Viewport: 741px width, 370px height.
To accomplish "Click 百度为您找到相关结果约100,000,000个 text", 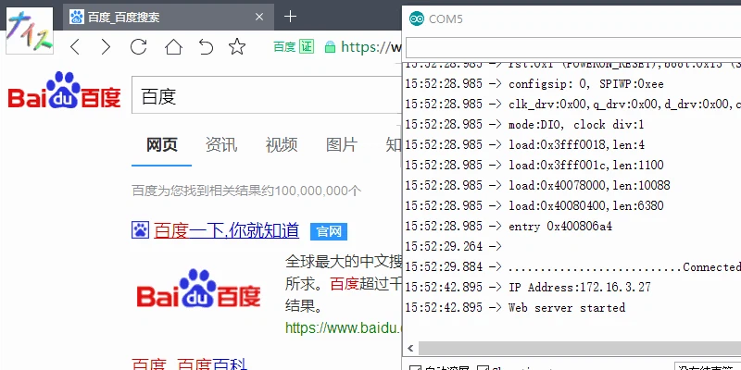I will tap(246, 191).
